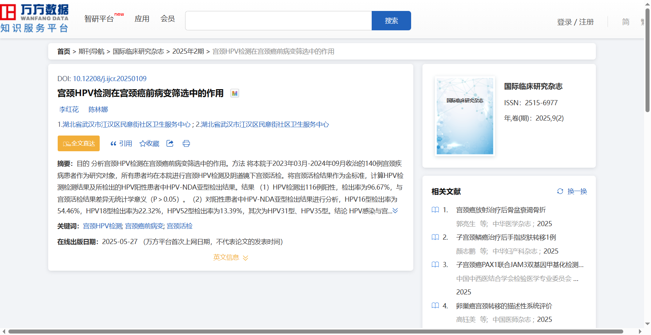
Task: Open the DOI link 10.12208/j.ijcr.20250109
Action: click(x=110, y=79)
